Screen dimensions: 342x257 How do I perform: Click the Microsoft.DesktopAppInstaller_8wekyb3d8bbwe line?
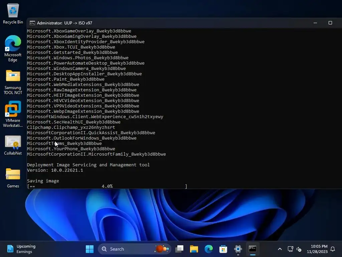tap(84, 74)
